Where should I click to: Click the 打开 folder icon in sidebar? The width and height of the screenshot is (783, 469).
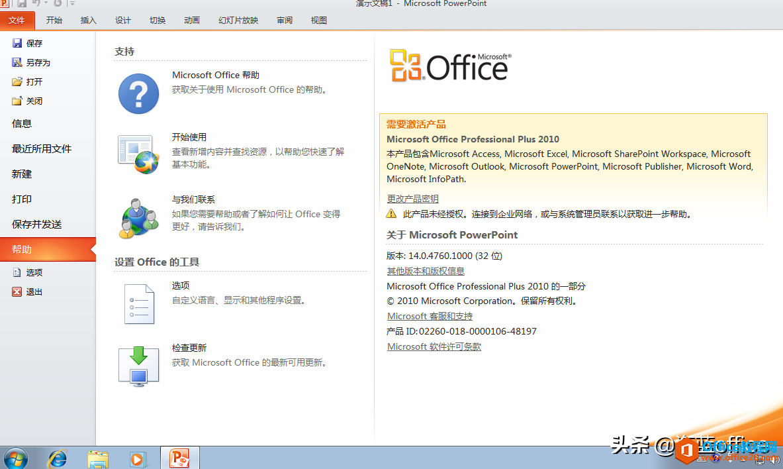[17, 81]
